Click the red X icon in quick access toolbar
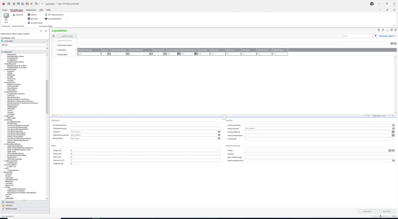The width and height of the screenshot is (398, 219). (32, 4)
